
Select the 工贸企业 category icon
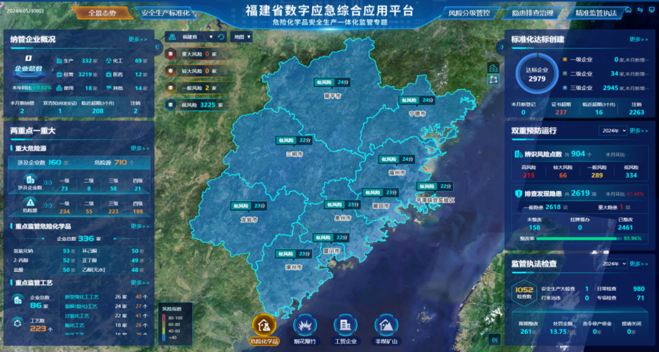(x=345, y=325)
